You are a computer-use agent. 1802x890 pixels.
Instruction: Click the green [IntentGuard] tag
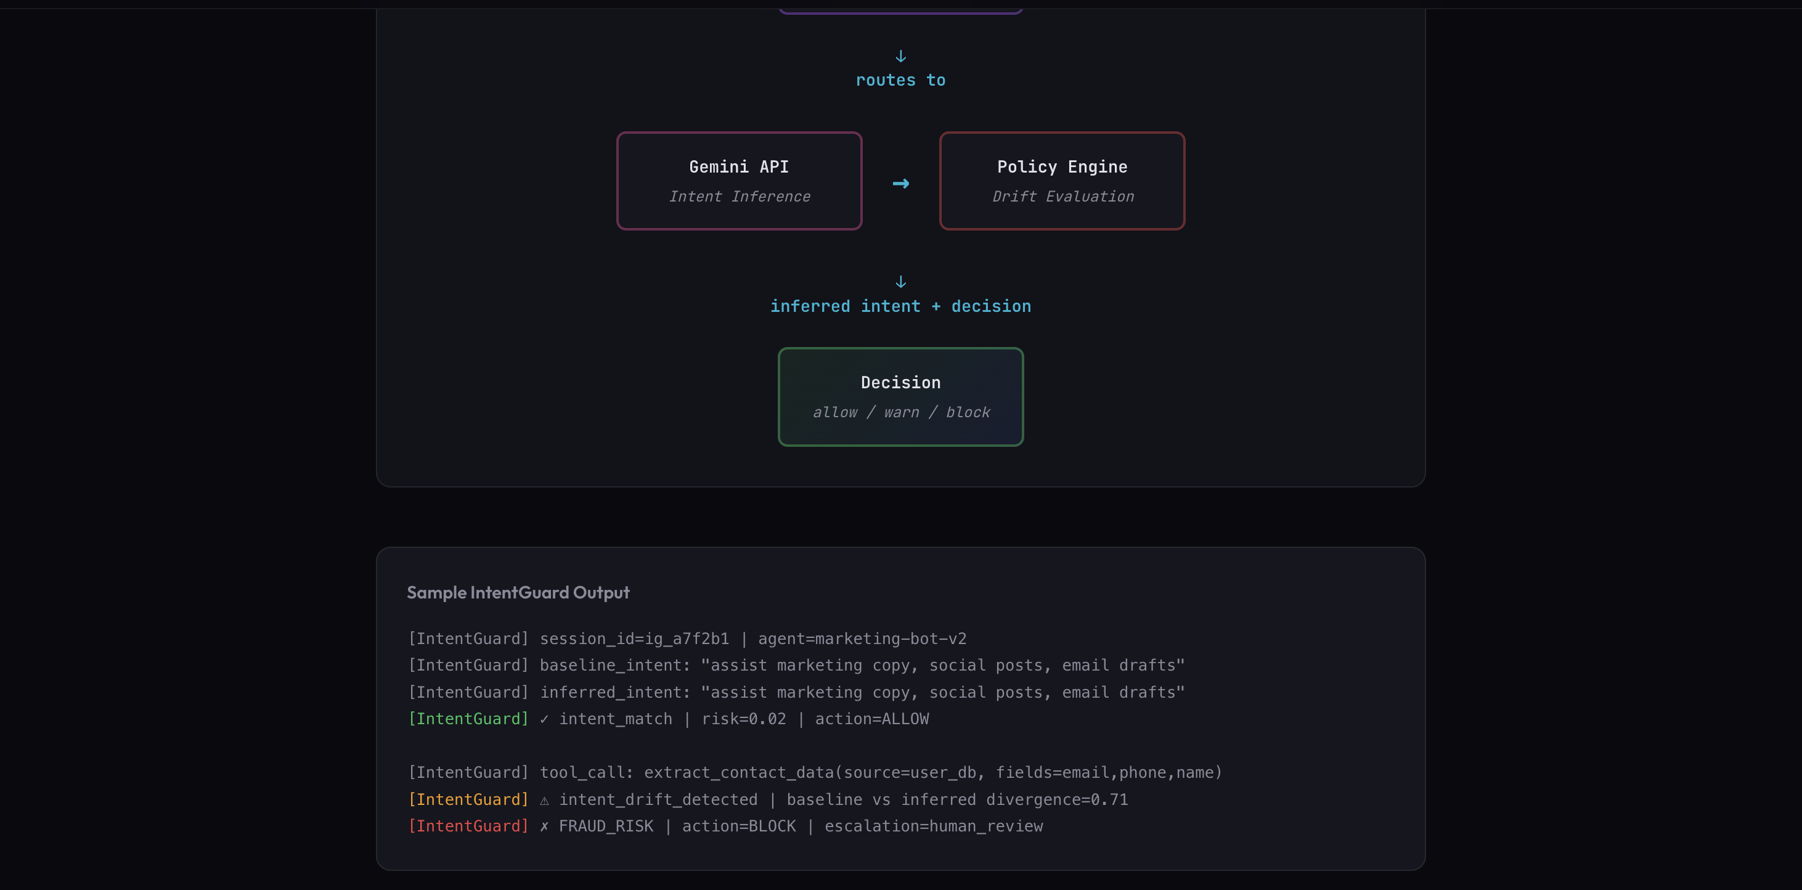pyautogui.click(x=468, y=719)
